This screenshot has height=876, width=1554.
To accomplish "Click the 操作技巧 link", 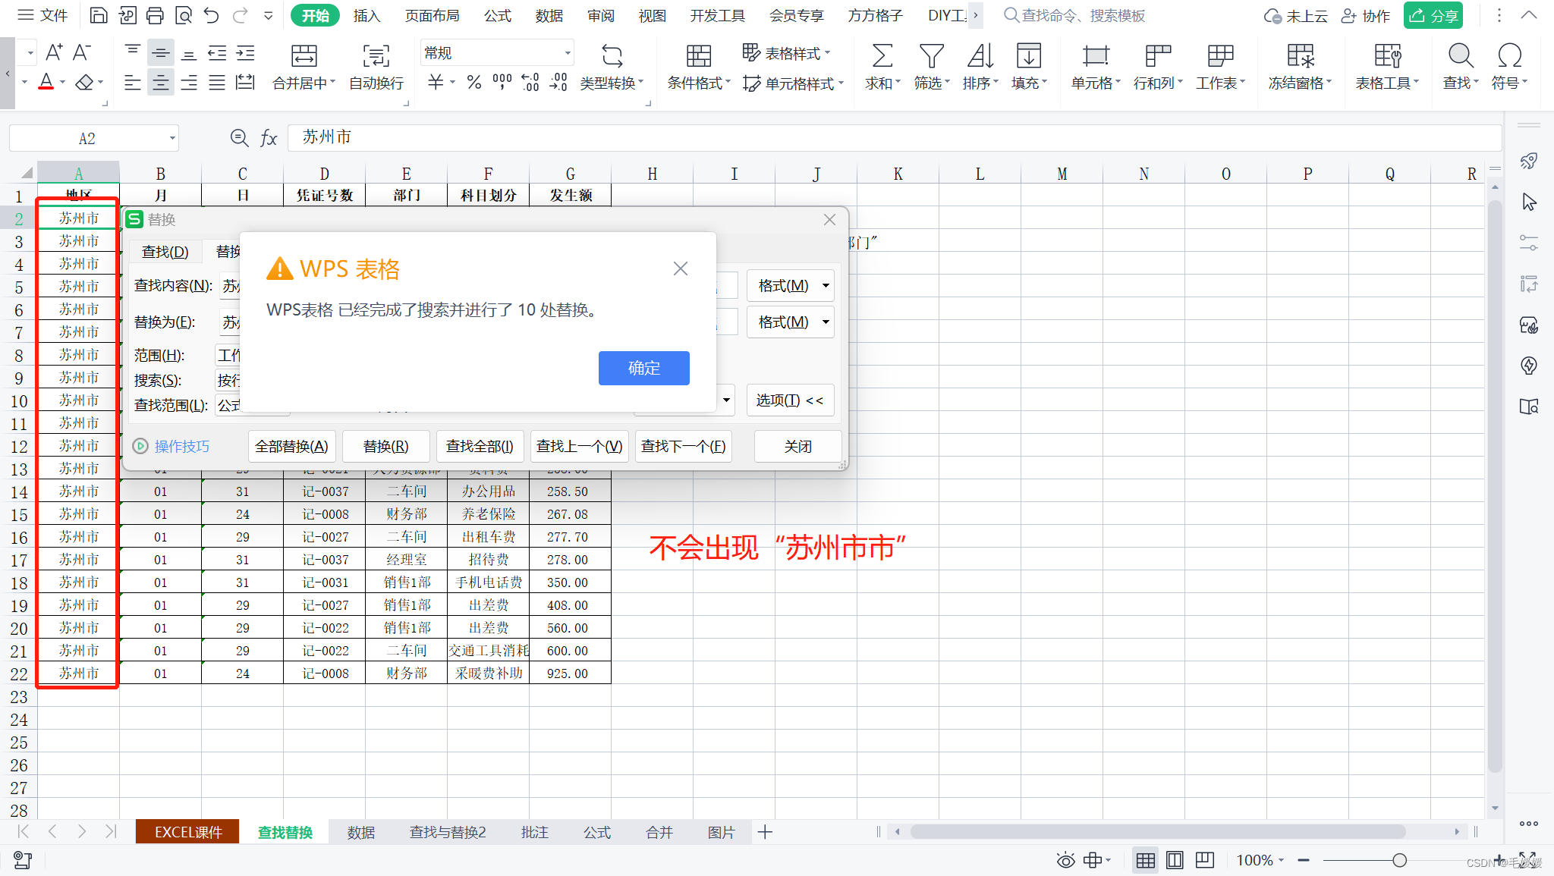I will (181, 446).
